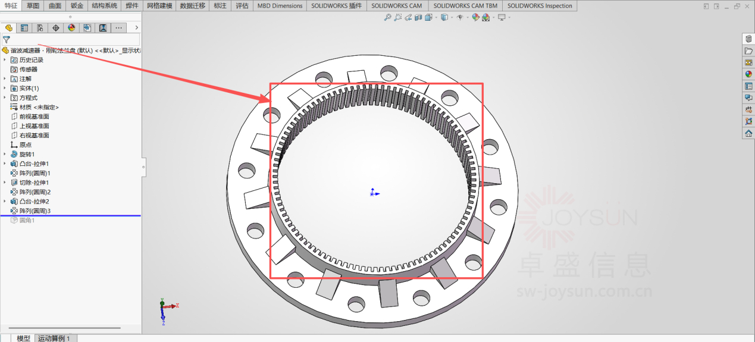Select the 前视基准面 plane
The image size is (755, 342).
[x=34, y=117]
